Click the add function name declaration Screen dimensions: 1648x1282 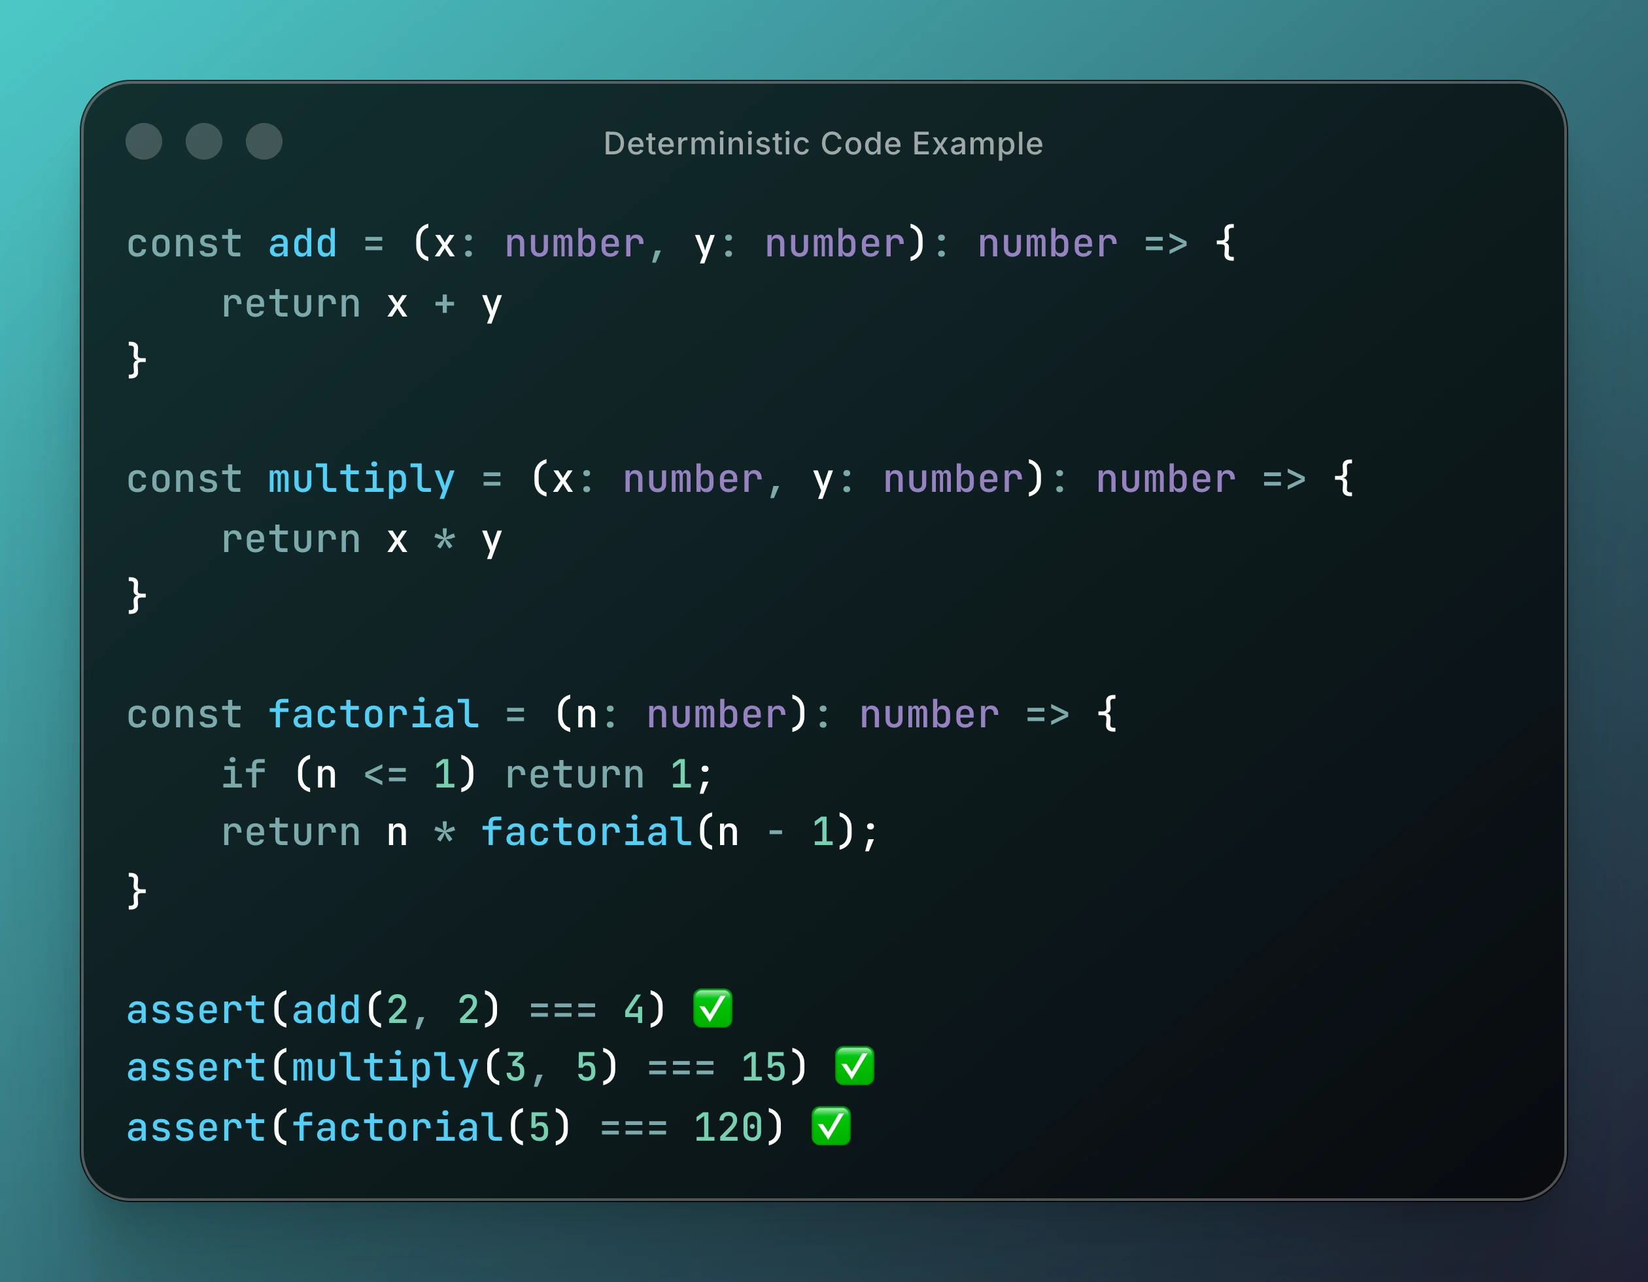click(x=303, y=244)
